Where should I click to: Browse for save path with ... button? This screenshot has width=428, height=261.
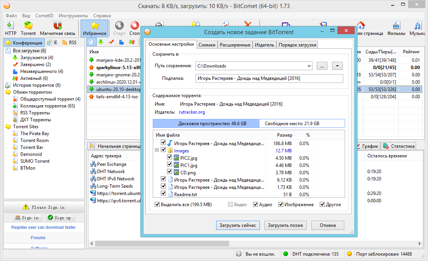[x=322, y=66]
